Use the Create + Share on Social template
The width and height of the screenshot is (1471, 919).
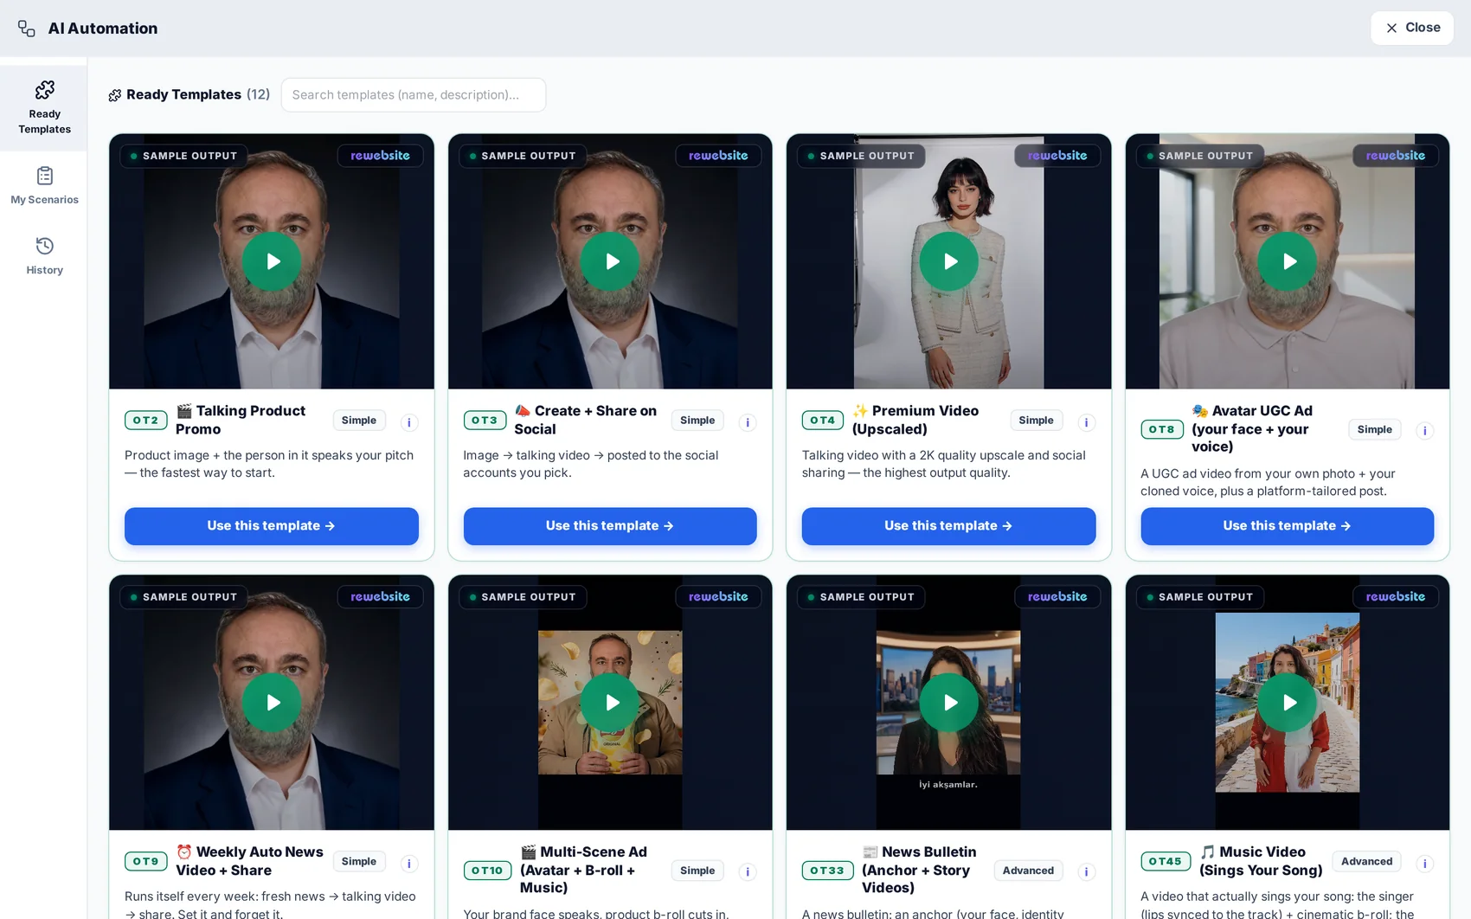click(610, 526)
